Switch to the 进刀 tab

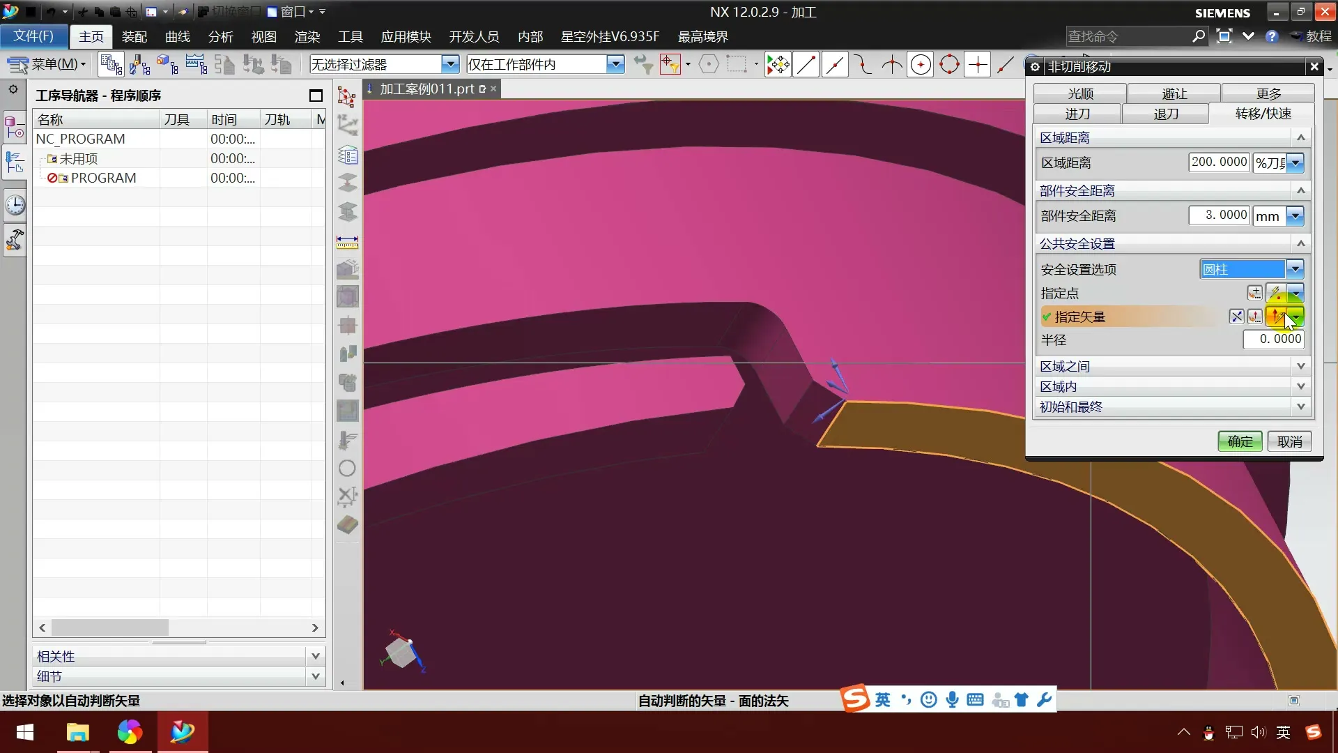pos(1077,114)
